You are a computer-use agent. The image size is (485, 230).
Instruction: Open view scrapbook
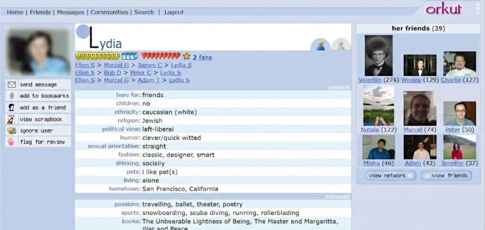tap(38, 119)
